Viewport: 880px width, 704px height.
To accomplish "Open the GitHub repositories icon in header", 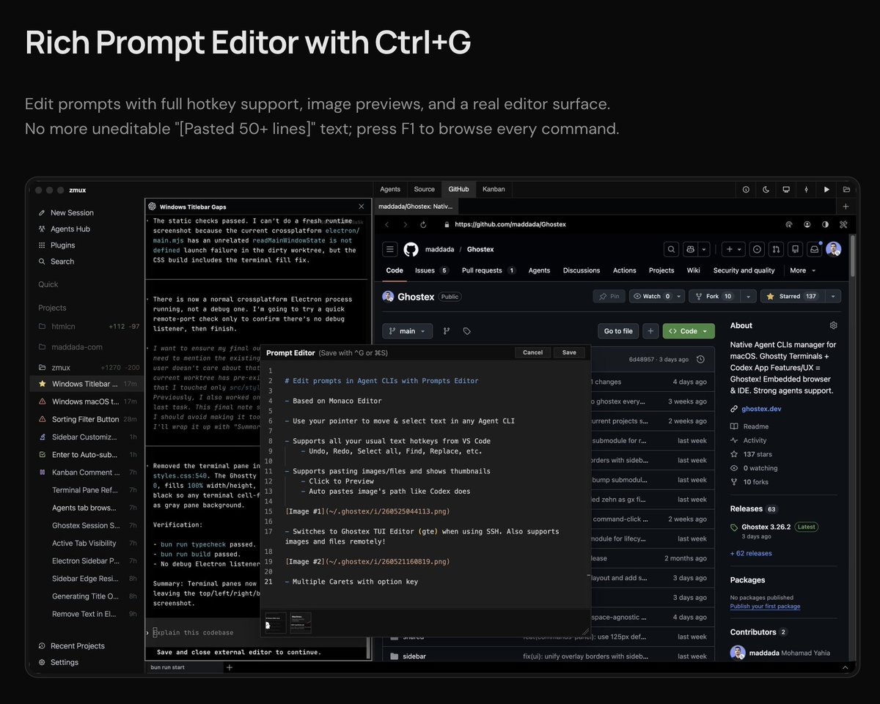I will point(796,249).
